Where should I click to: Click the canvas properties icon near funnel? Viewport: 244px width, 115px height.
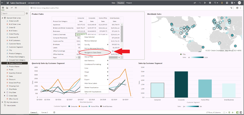point(237,8)
